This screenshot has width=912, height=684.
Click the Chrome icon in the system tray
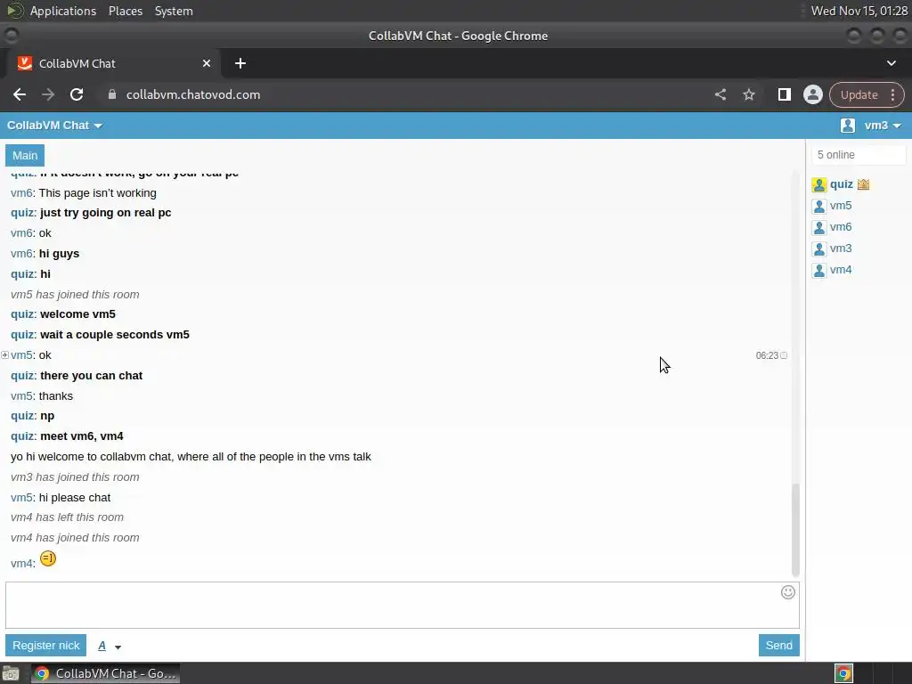tap(843, 673)
